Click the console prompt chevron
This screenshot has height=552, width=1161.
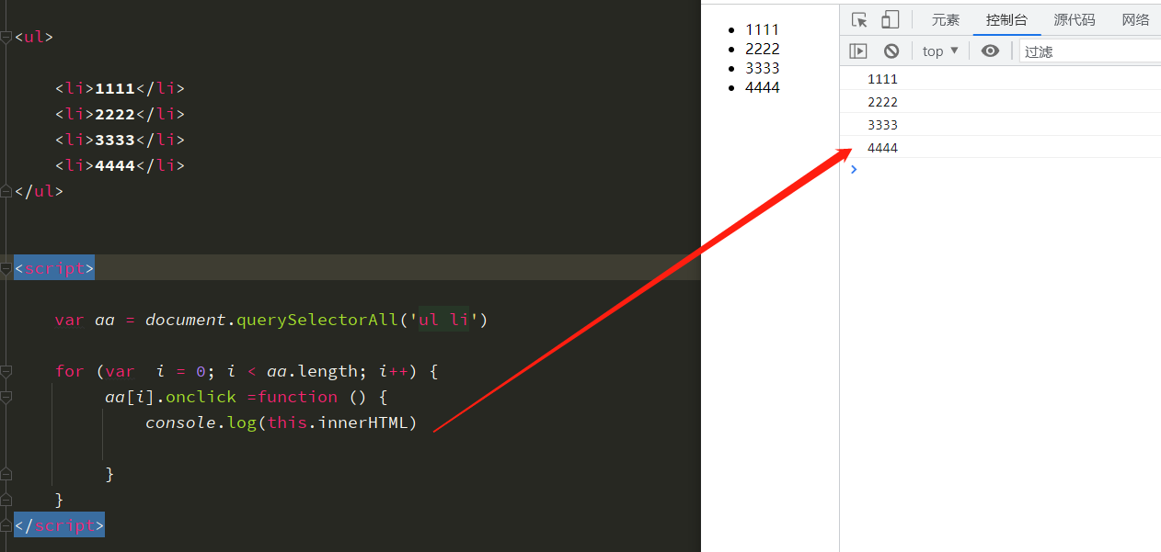[x=854, y=169]
